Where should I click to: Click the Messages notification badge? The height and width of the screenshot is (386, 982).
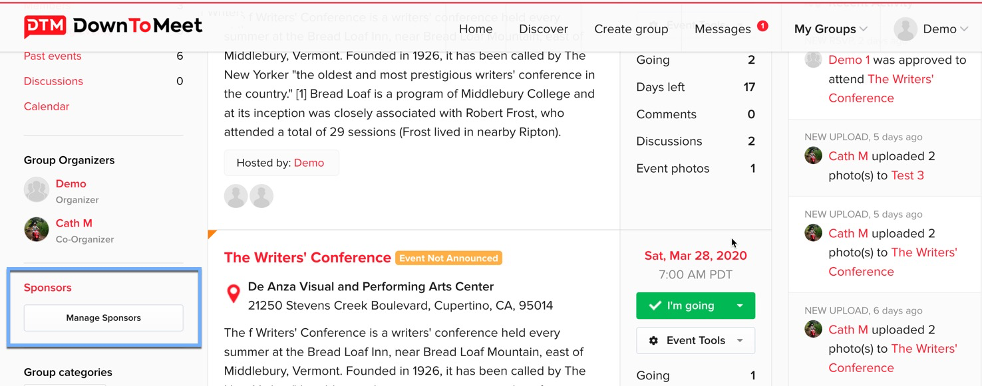point(762,26)
